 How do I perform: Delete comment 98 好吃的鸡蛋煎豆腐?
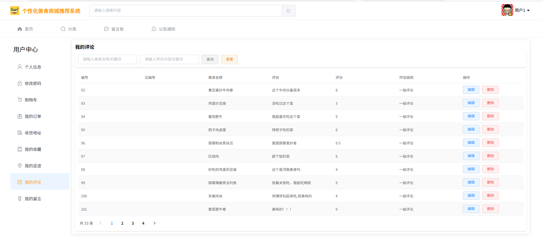(491, 169)
